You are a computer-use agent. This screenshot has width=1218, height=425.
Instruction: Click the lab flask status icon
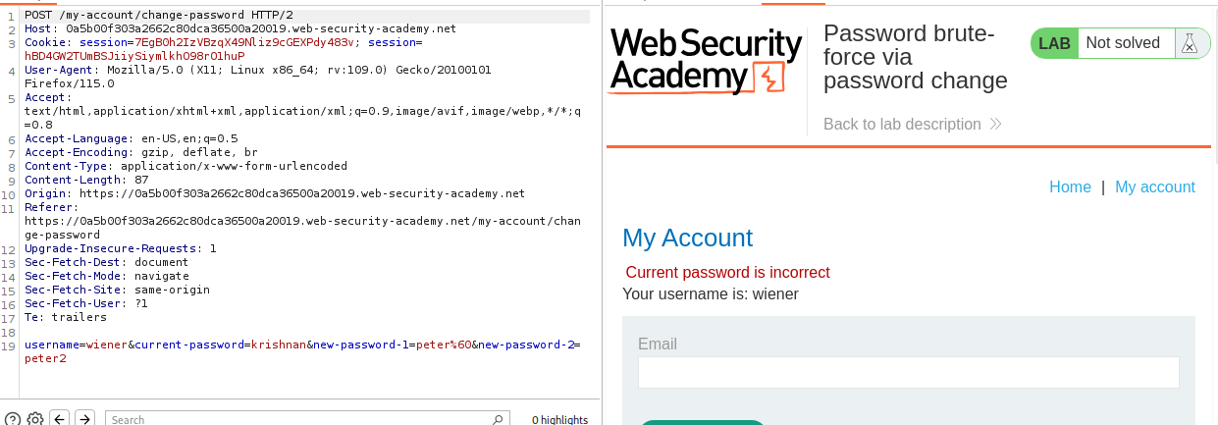[1190, 43]
